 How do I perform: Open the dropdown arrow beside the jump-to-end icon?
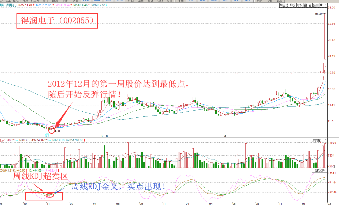coord(326,5)
